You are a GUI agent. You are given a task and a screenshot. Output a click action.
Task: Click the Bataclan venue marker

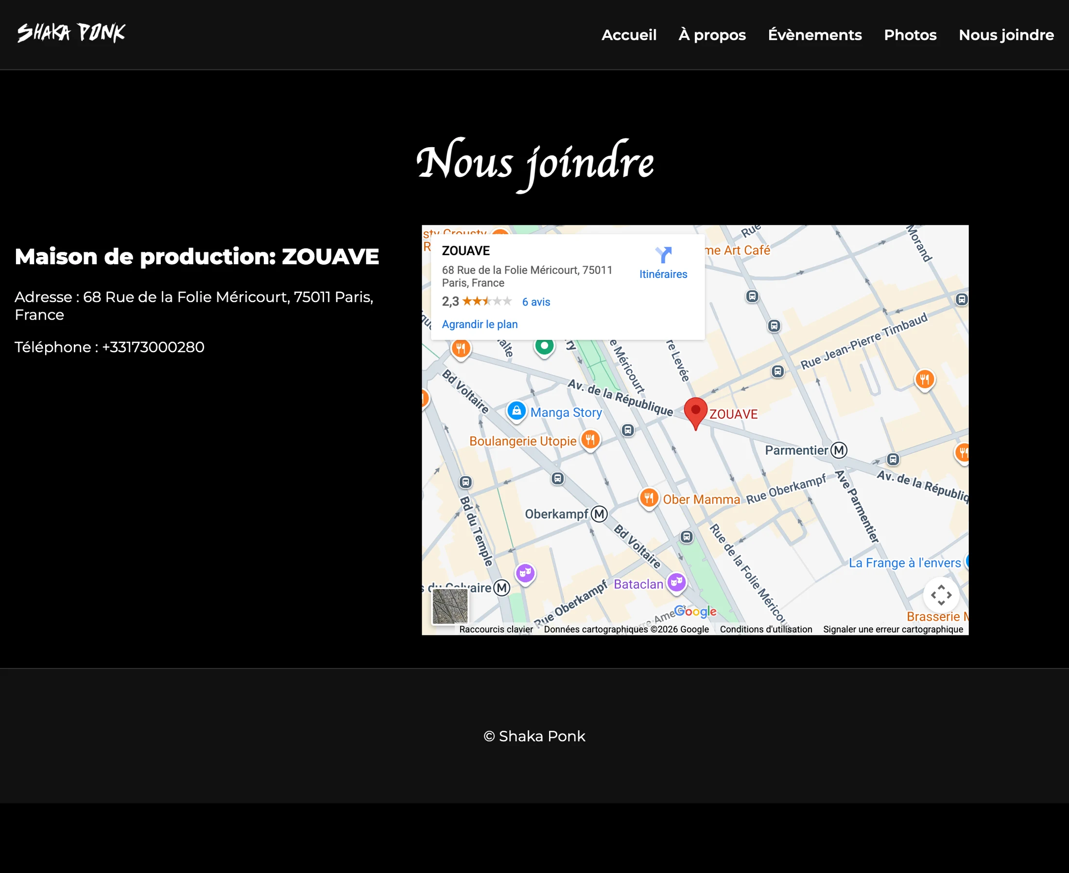(x=676, y=582)
